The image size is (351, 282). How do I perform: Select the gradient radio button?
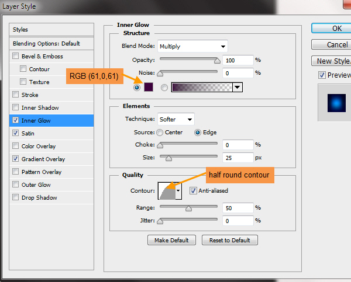coord(164,88)
